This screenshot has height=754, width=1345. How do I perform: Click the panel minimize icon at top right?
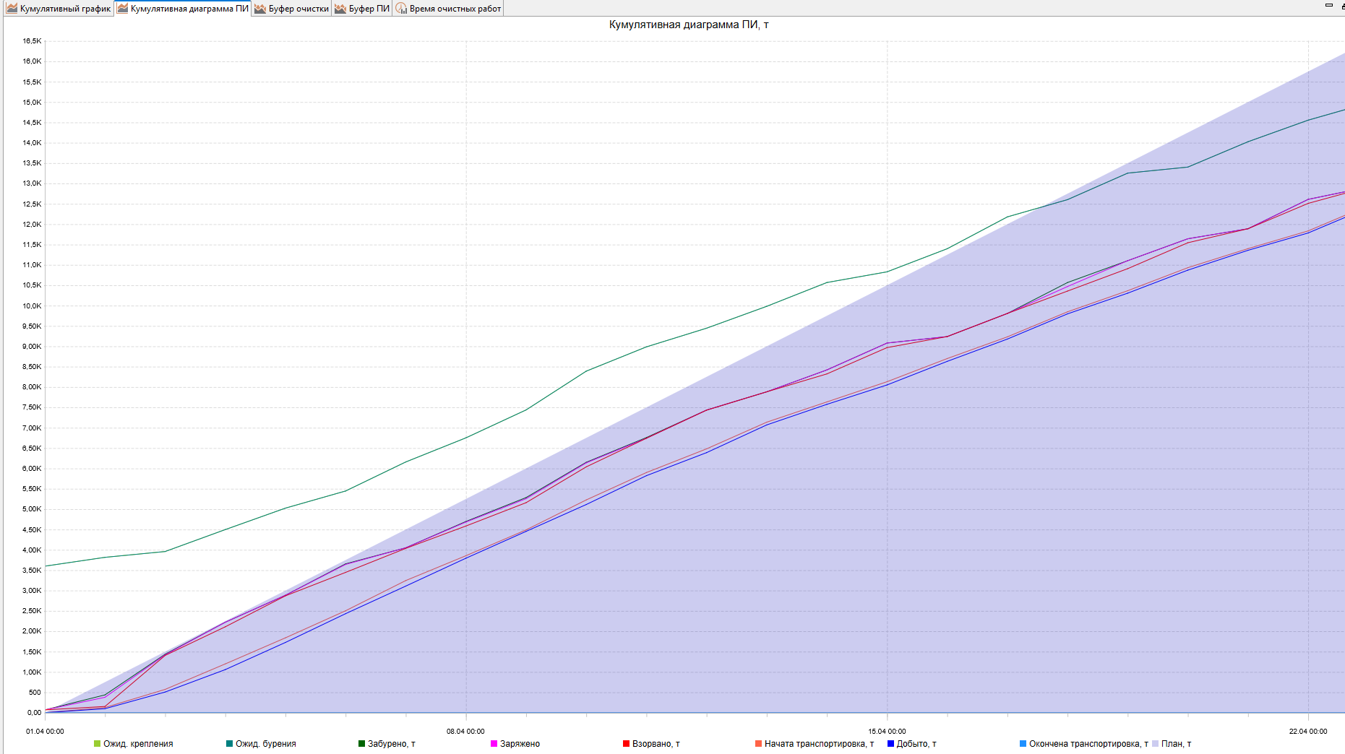tap(1328, 6)
